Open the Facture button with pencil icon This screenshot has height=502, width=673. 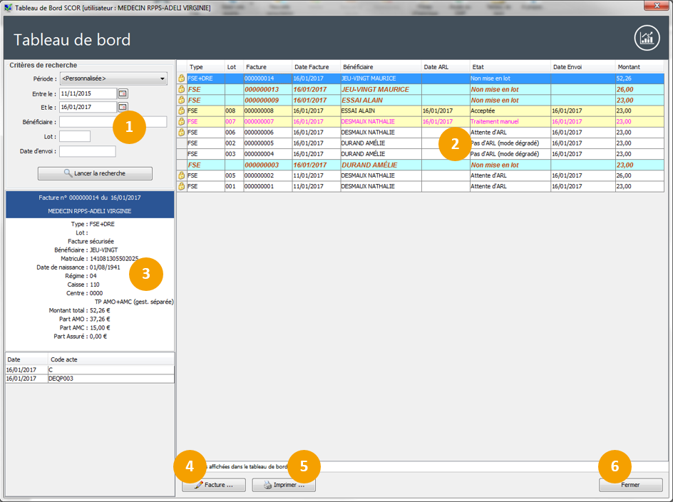pos(214,485)
